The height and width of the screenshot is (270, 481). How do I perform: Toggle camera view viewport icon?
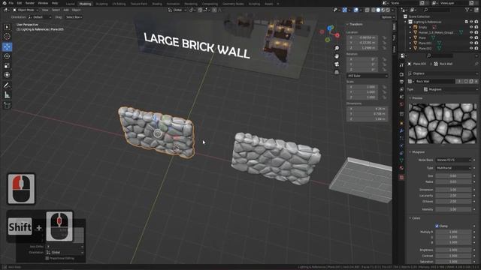(x=337, y=64)
